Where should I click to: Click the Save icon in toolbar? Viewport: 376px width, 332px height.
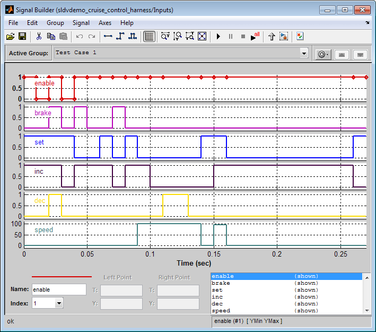tap(22, 36)
